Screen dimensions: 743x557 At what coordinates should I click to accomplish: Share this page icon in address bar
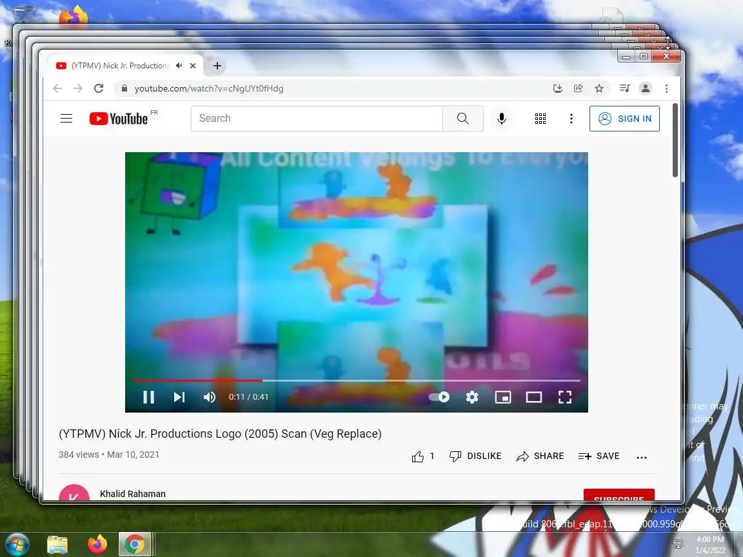click(x=578, y=88)
